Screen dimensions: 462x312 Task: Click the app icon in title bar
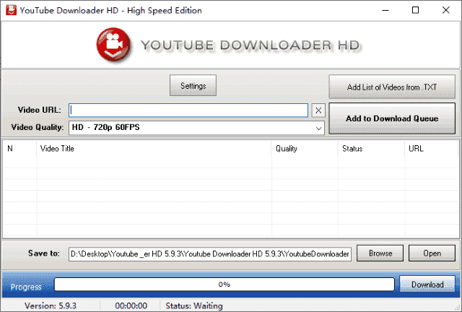tap(11, 10)
